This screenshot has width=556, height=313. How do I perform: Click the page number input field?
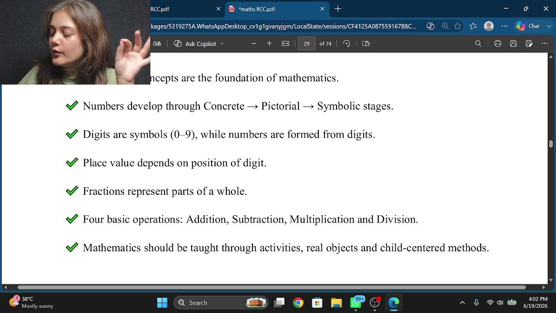pos(306,43)
